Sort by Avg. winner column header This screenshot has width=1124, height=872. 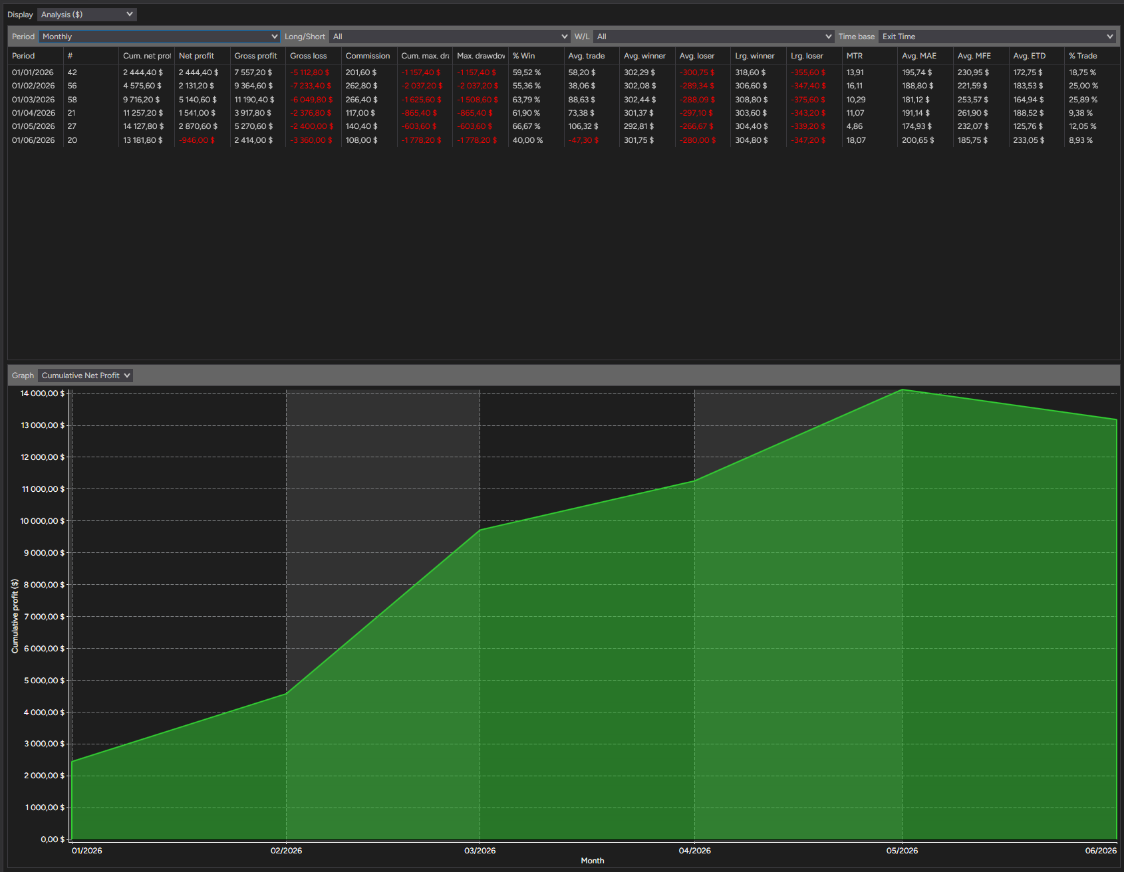click(x=647, y=56)
